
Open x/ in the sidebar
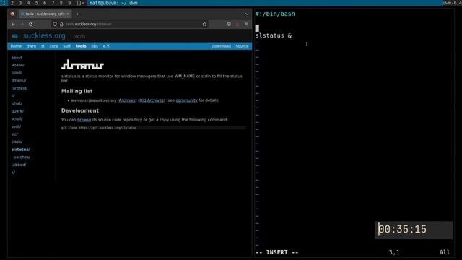pyautogui.click(x=13, y=172)
